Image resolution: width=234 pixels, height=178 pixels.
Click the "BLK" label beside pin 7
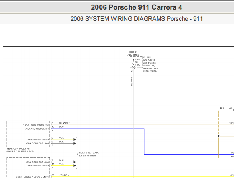(x=61, y=160)
